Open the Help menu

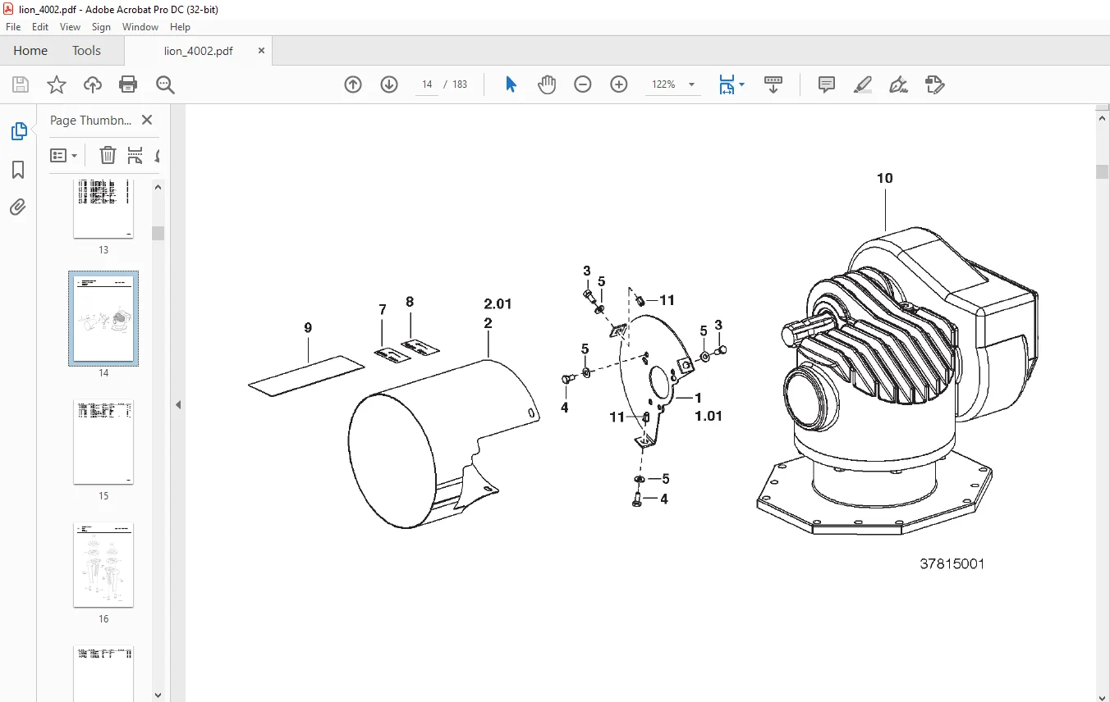tap(180, 27)
